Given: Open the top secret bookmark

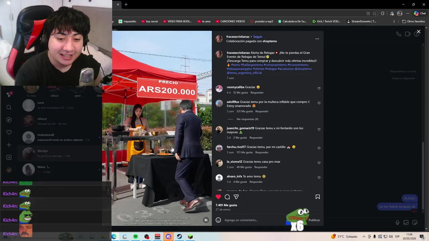Looking at the screenshot, I should pyautogui.click(x=149, y=21).
